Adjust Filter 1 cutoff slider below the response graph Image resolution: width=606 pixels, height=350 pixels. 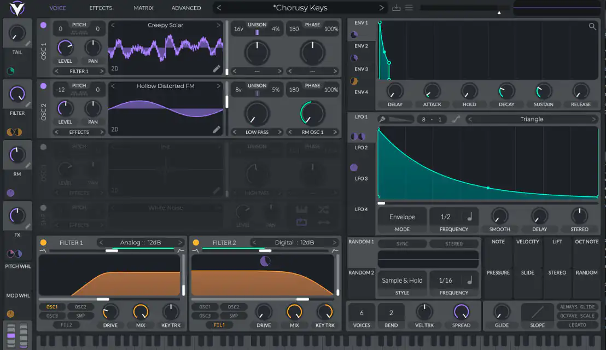click(x=110, y=299)
